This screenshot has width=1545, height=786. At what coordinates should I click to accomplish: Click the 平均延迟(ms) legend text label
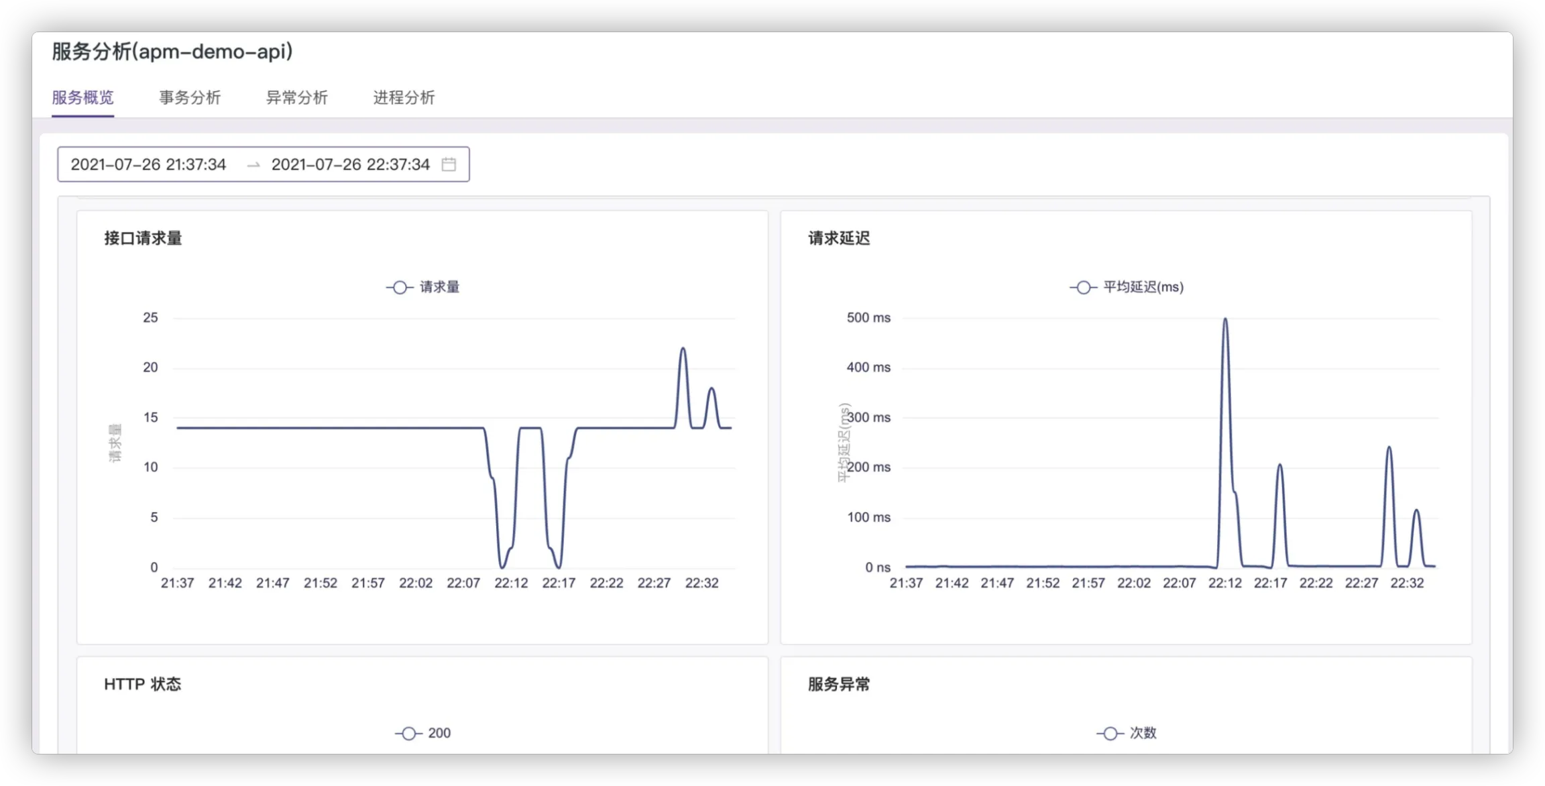pyautogui.click(x=1143, y=287)
